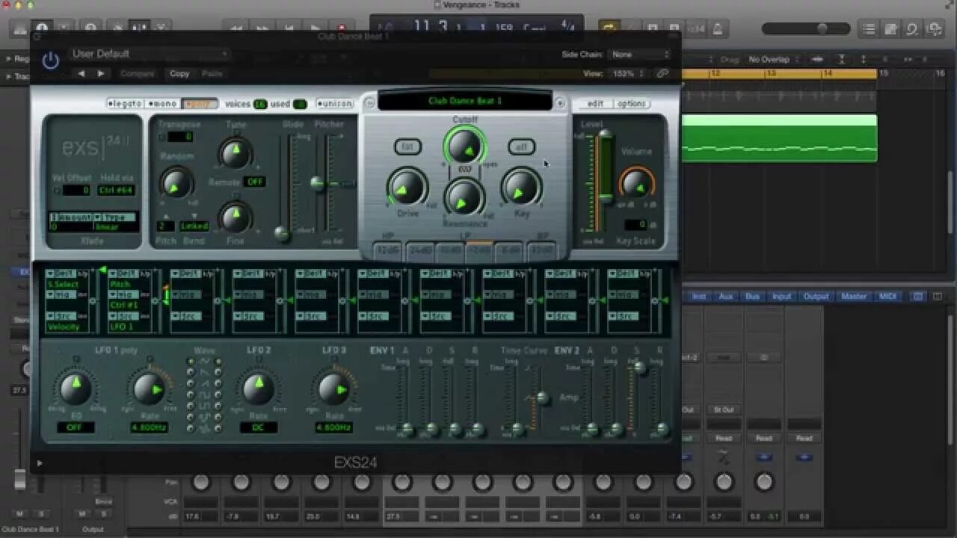The width and height of the screenshot is (957, 538).
Task: Go to previous plugin preset arrow
Action: pos(81,73)
